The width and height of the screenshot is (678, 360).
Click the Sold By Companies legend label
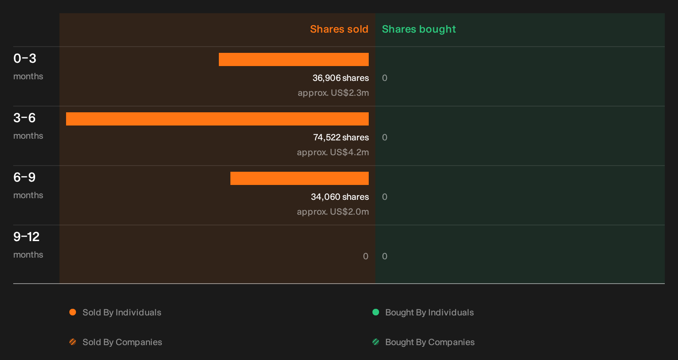pyautogui.click(x=122, y=342)
